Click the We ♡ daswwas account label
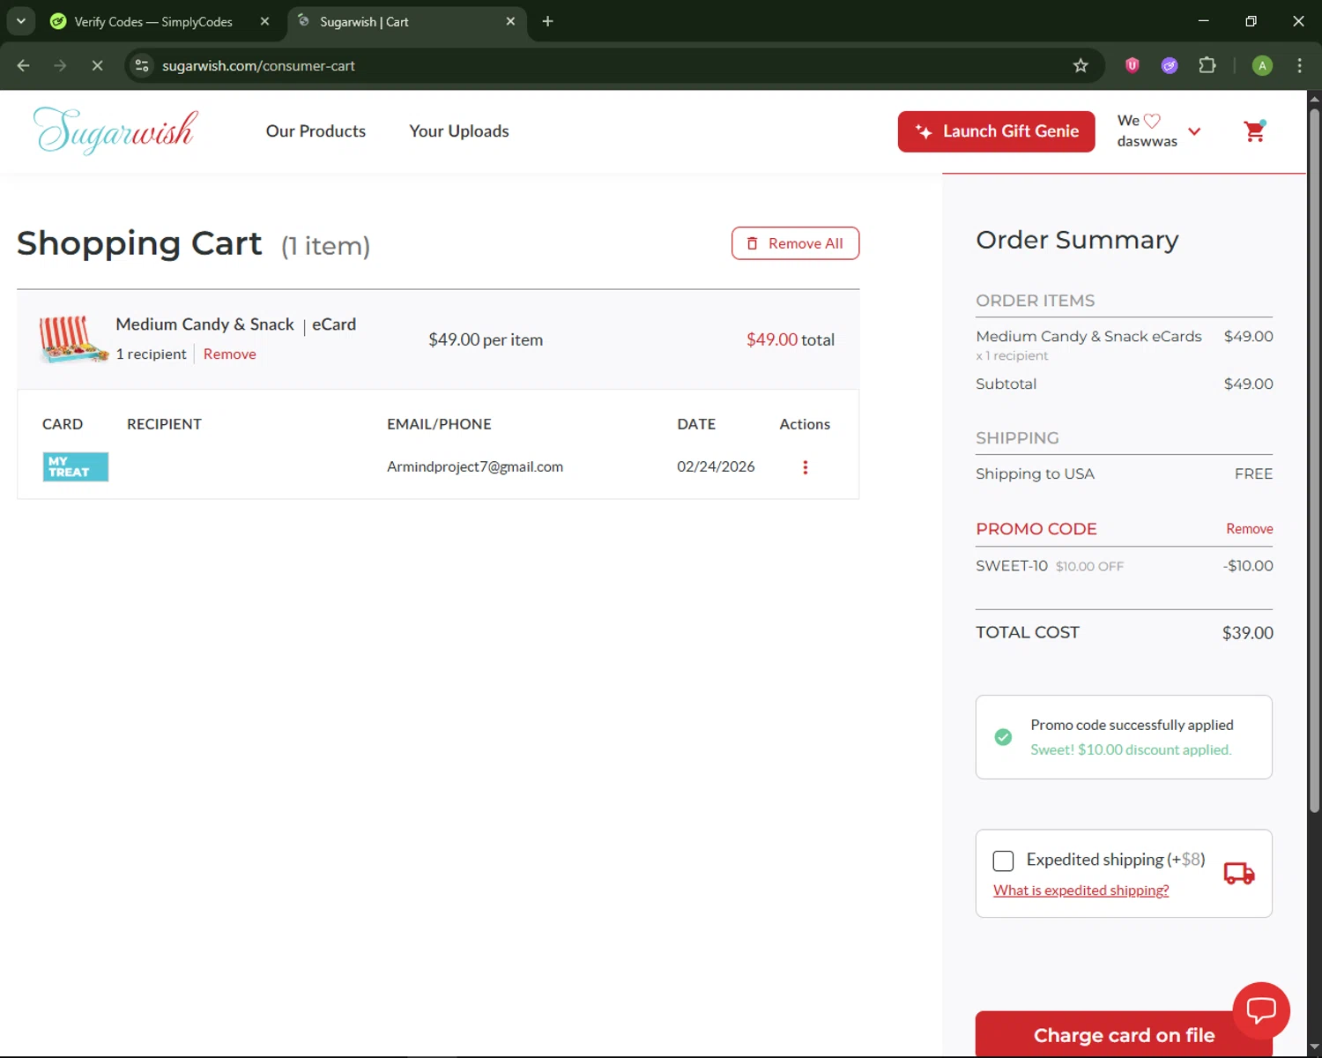 [x=1147, y=130]
